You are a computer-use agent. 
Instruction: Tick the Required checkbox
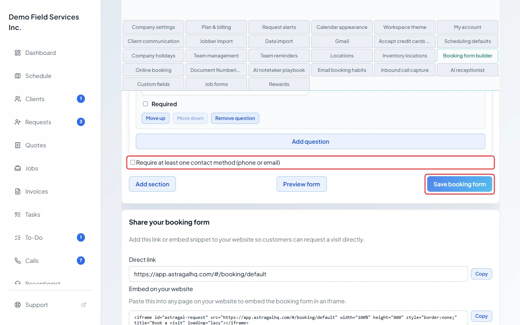(146, 104)
